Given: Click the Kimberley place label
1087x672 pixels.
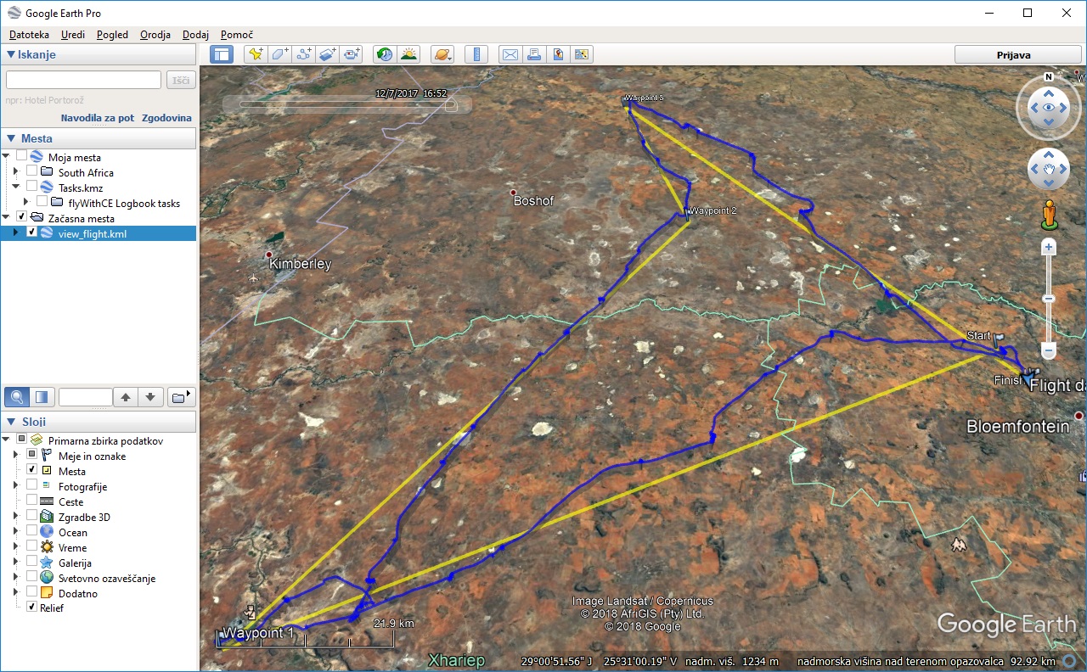Looking at the screenshot, I should [300, 264].
